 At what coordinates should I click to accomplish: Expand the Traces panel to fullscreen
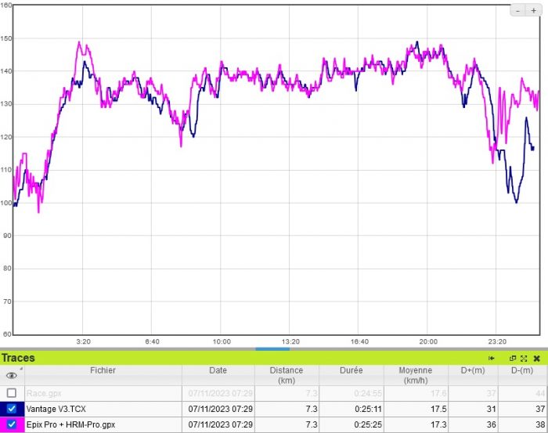523,358
